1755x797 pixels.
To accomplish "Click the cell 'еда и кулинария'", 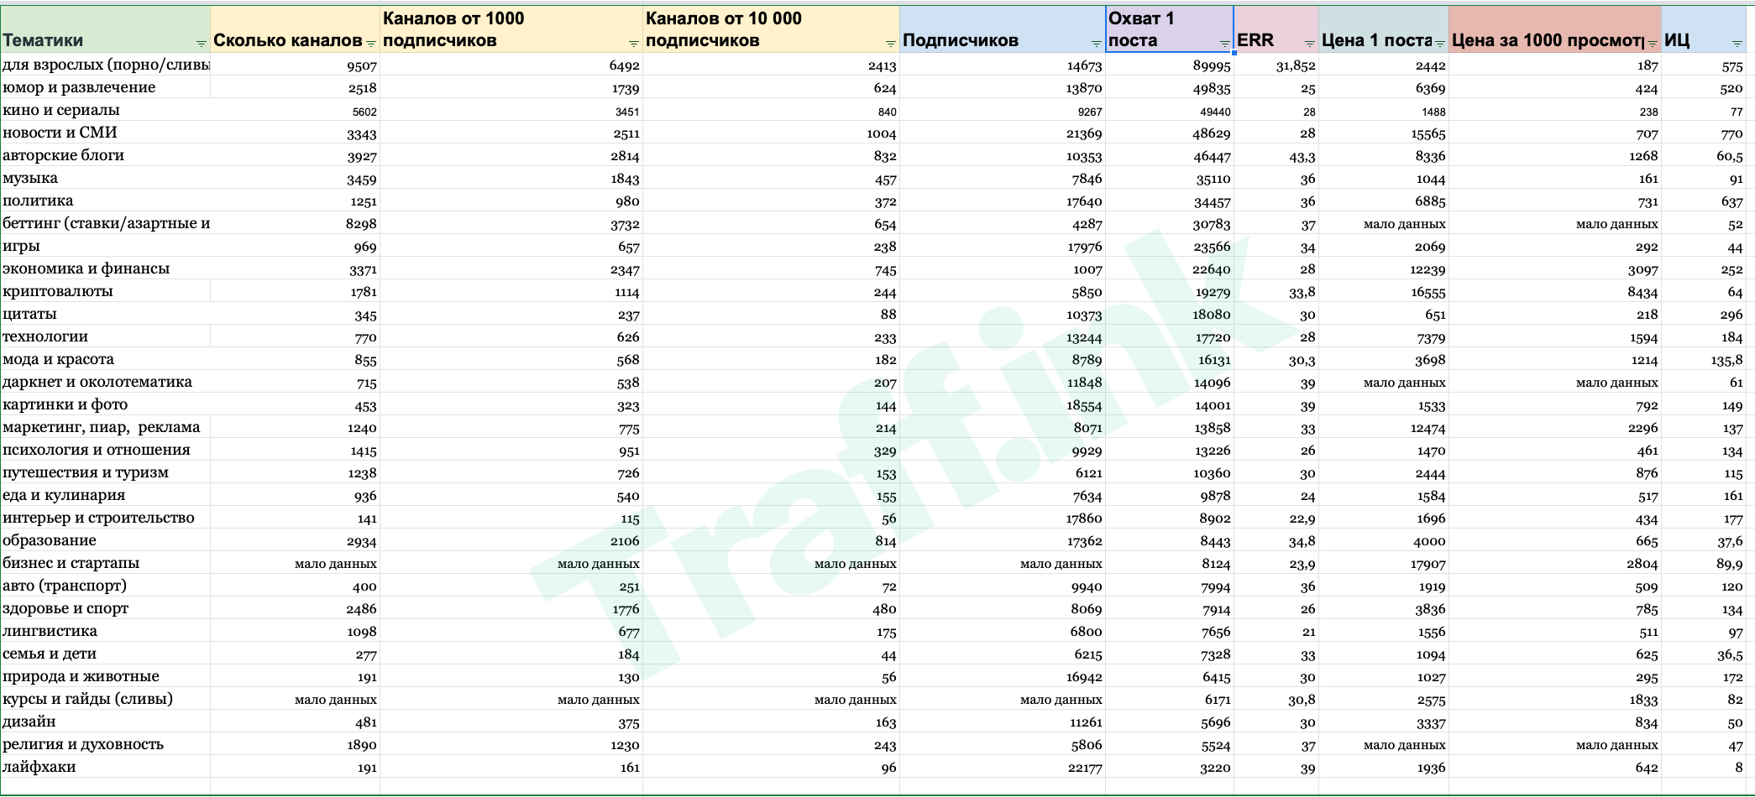I will (x=105, y=495).
